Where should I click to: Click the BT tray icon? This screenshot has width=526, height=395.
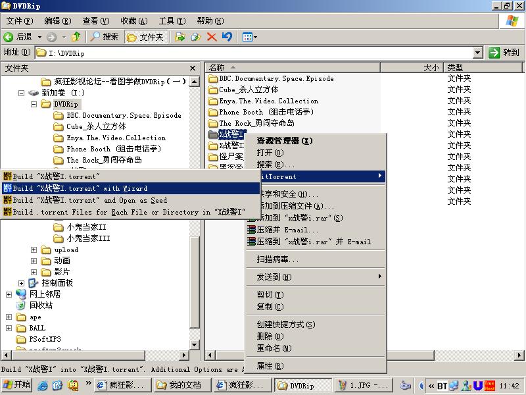click(x=441, y=386)
